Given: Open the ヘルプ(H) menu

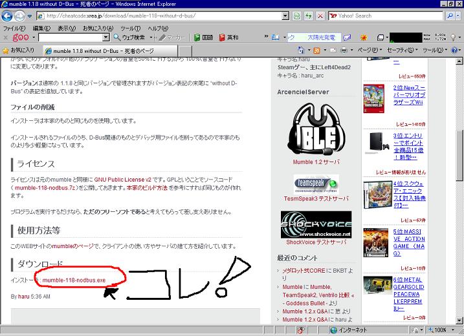Looking at the screenshot, I should (x=158, y=28).
